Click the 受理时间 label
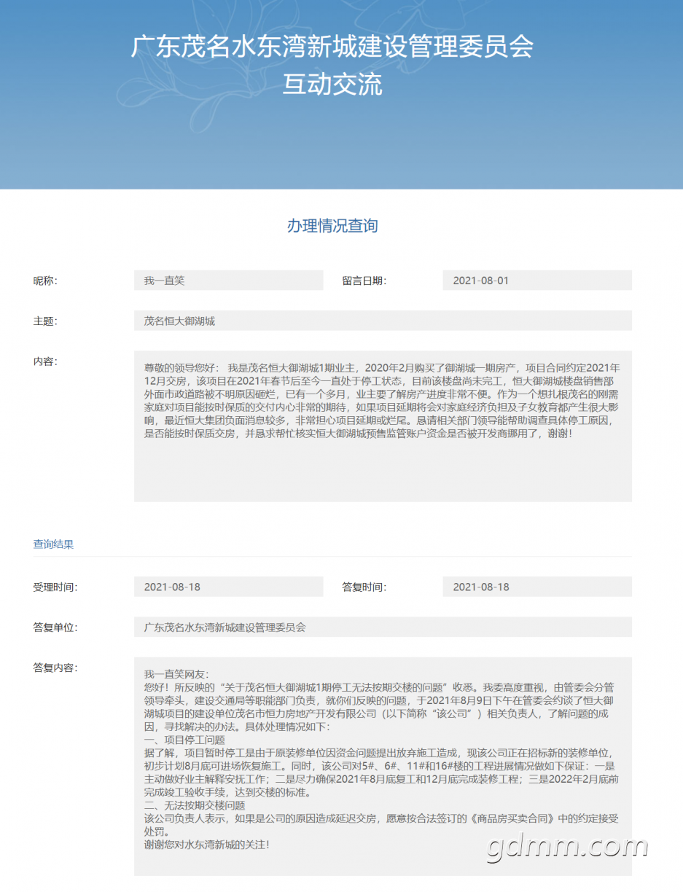Screen dimensions: 683x892 (55, 587)
